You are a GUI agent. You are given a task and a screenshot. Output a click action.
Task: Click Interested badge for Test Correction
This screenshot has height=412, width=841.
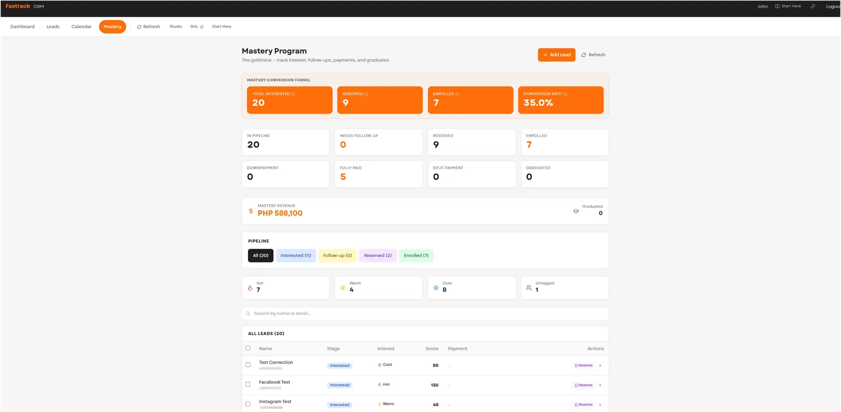(x=340, y=366)
